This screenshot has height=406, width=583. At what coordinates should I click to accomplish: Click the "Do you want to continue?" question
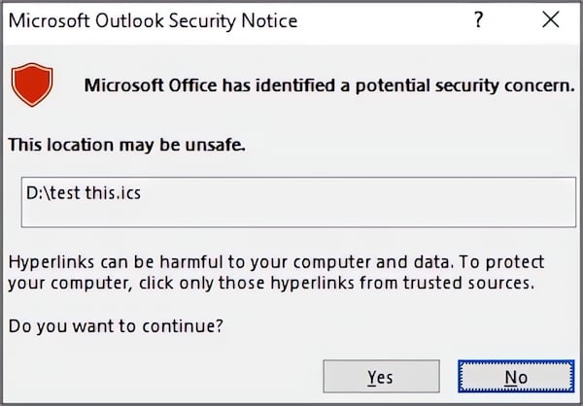coord(116,326)
